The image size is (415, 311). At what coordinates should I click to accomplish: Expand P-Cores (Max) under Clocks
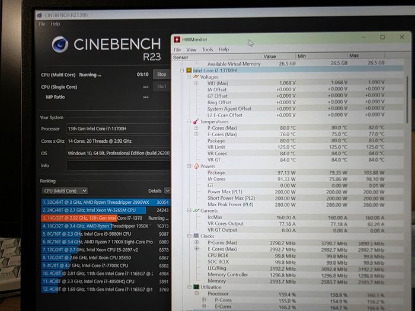pyautogui.click(x=196, y=242)
